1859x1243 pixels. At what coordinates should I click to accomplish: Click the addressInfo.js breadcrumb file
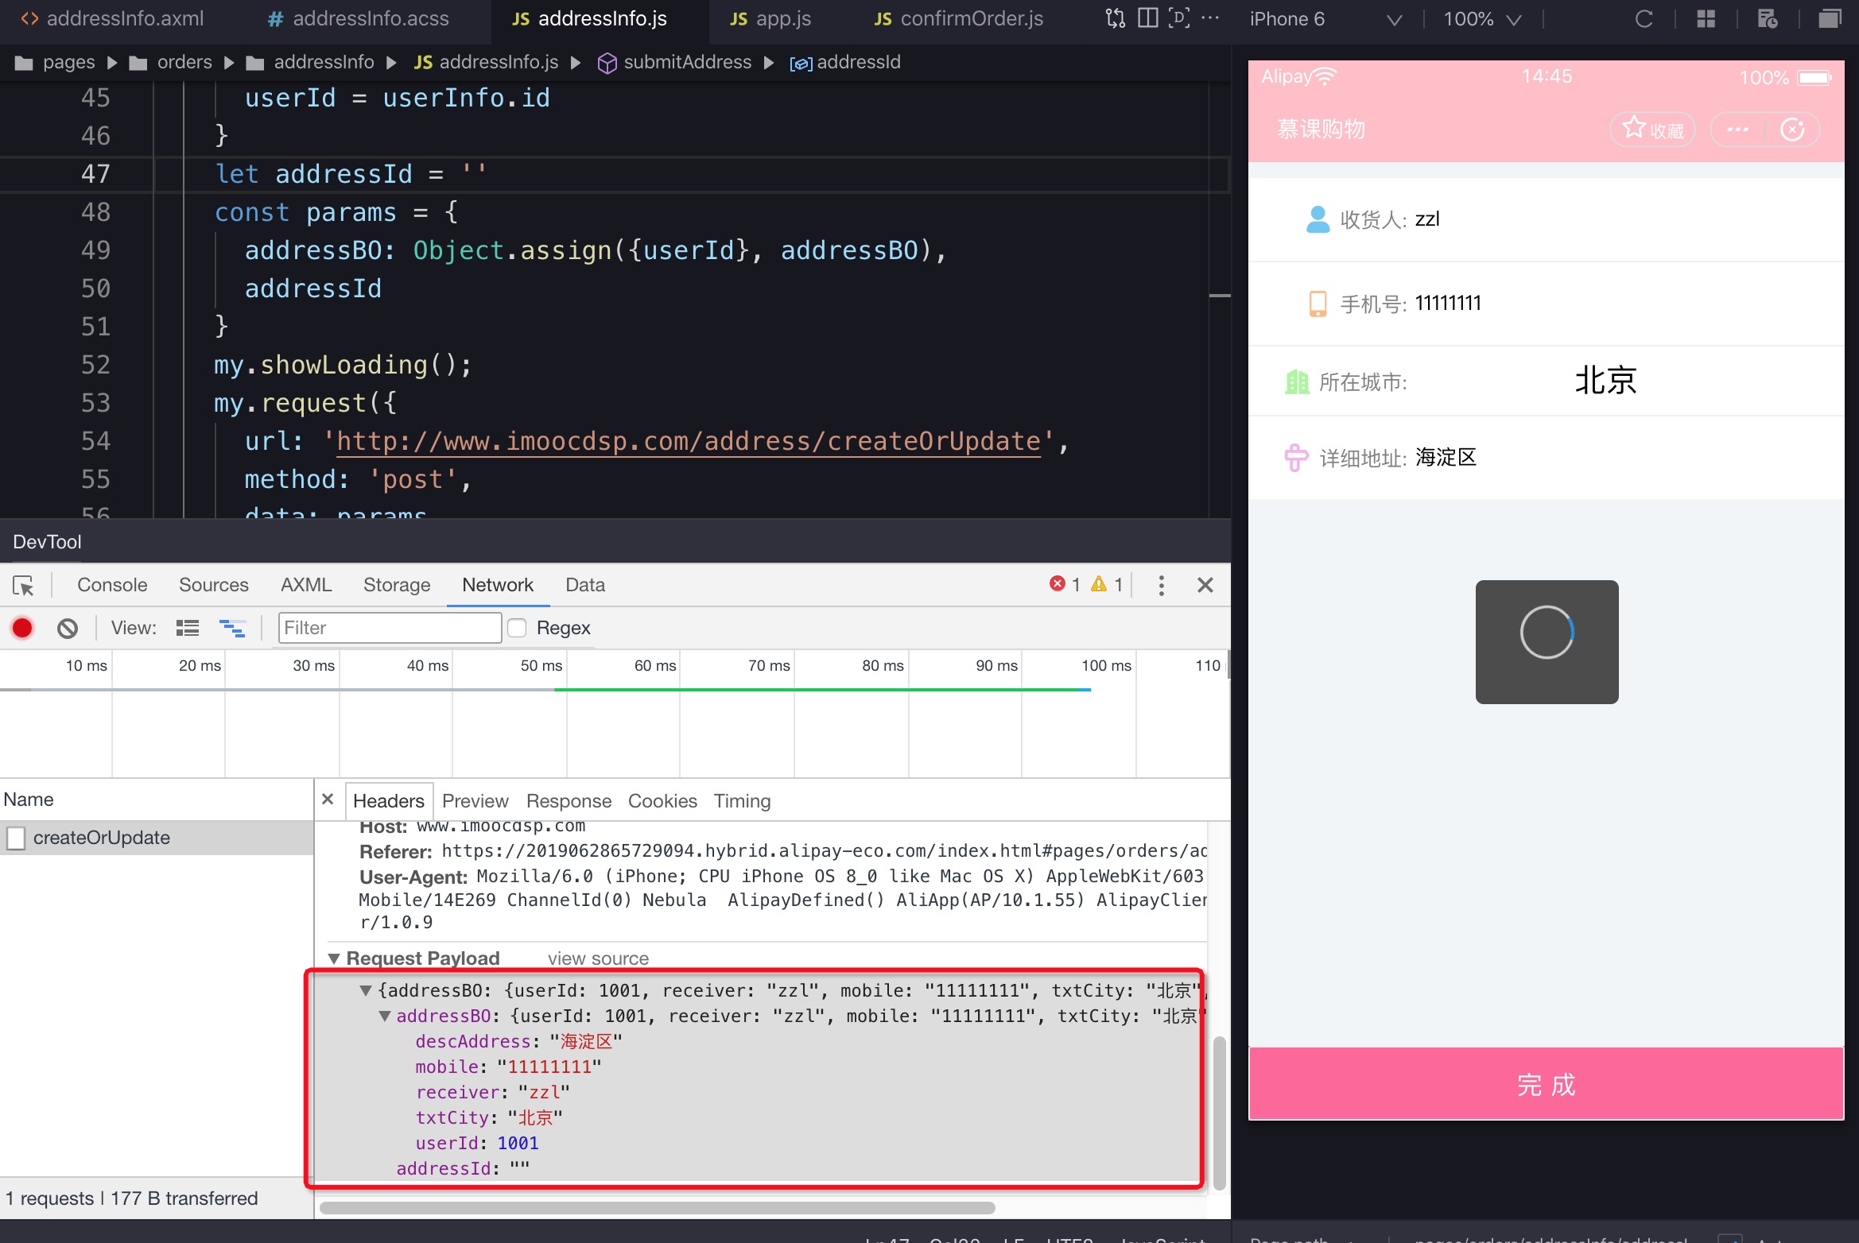486,62
